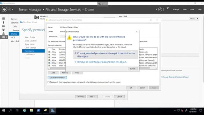Open Volumes in the navigation pane
This screenshot has height=115, width=204.
click(x=15, y=23)
